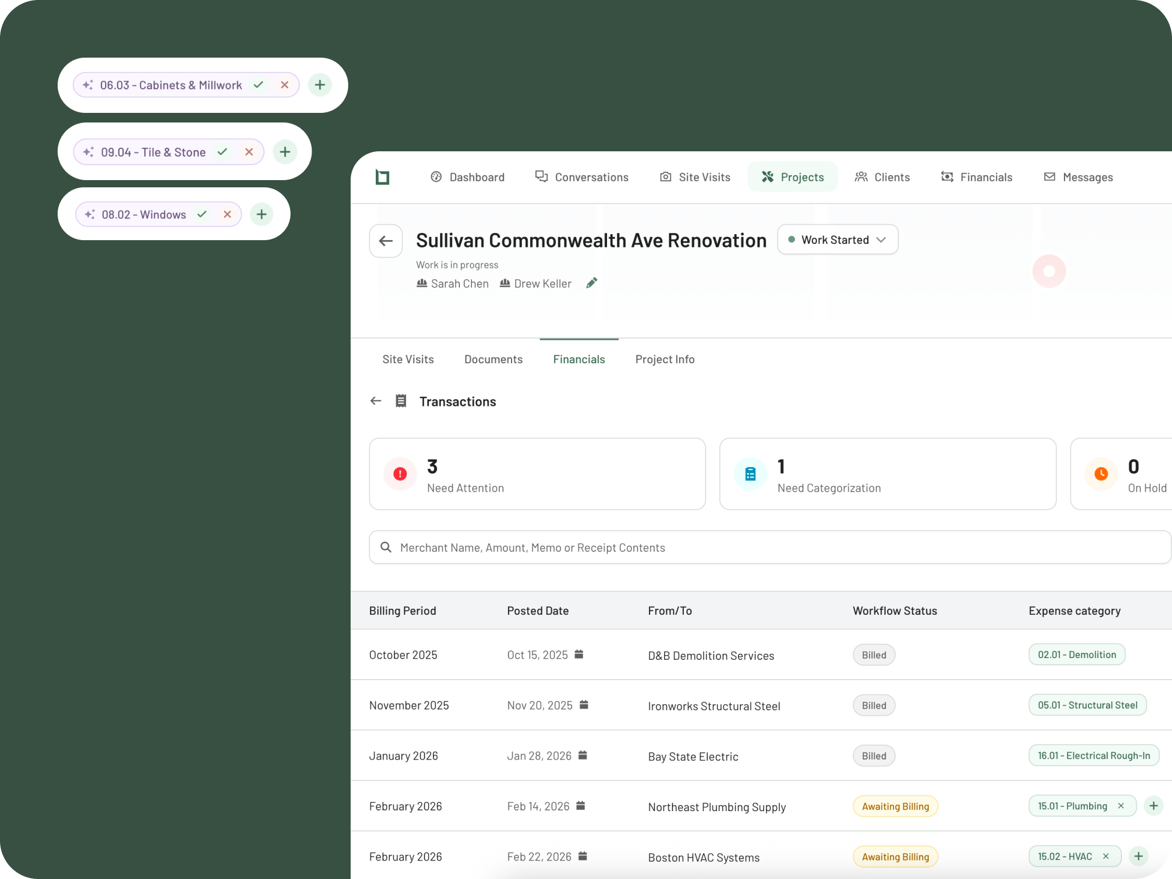Open the 0 On Hold card

(x=1122, y=474)
